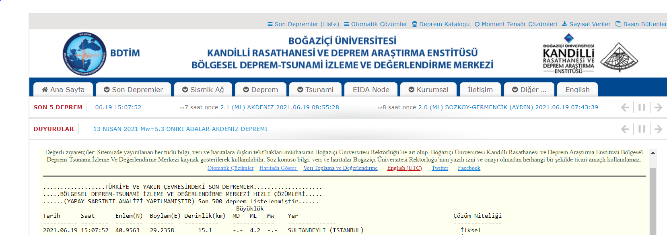Screen dimensions: 667x235
Task: Click the Yer column header
Action: [x=293, y=216]
